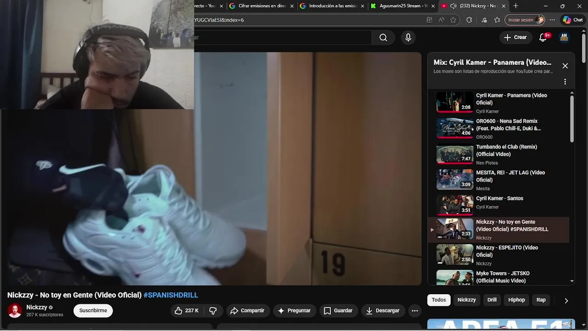Add page to favorites star icon
The image size is (588, 331).
tap(453, 20)
